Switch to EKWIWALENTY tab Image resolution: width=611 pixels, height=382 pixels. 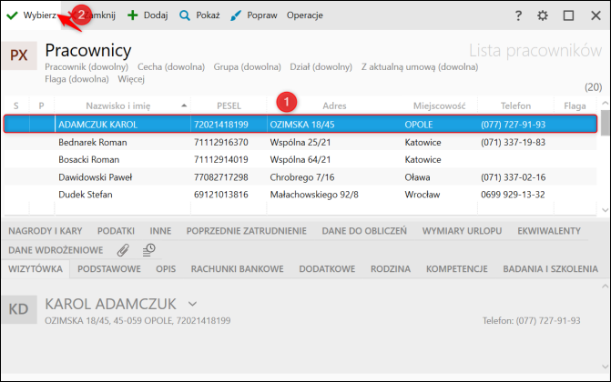[549, 231]
